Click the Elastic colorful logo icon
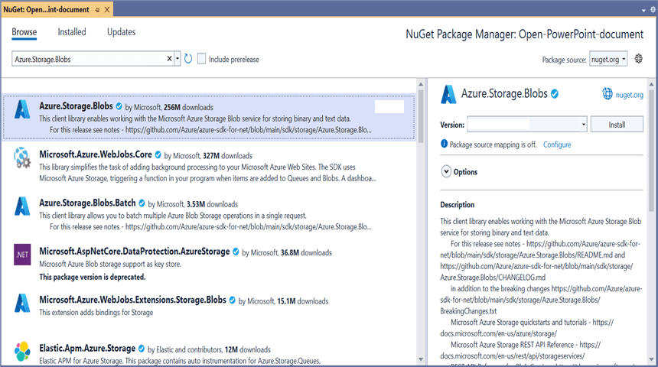 [22, 351]
